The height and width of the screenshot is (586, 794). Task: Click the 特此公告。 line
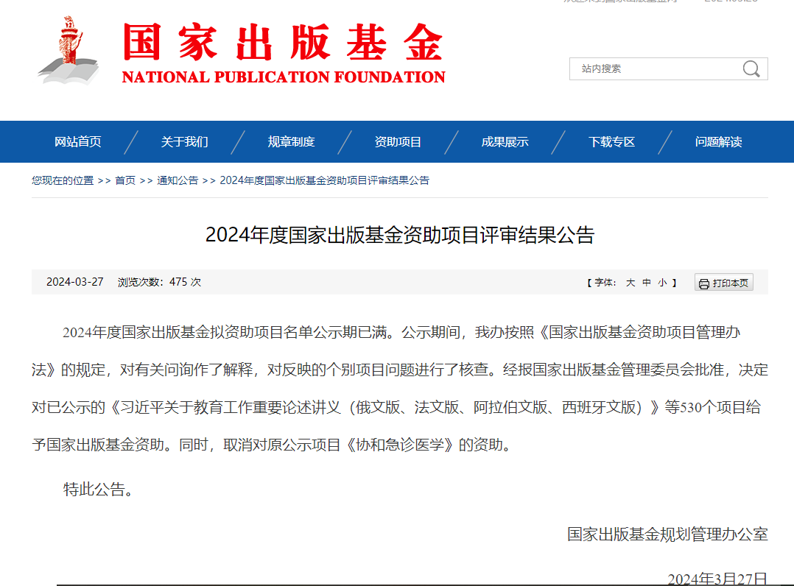tap(98, 490)
